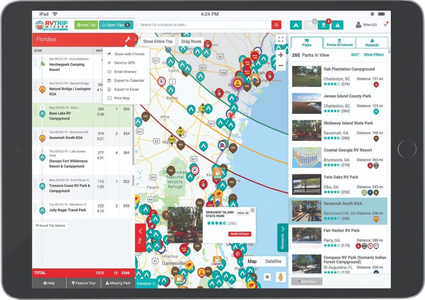Open Skidaway Island popup scooter photo
The width and height of the screenshot is (425, 300).
[185, 225]
